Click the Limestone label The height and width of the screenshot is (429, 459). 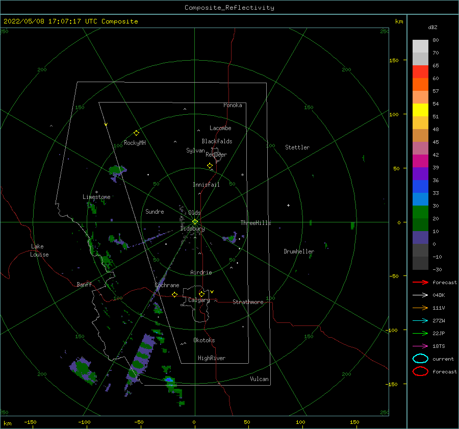pyautogui.click(x=96, y=197)
